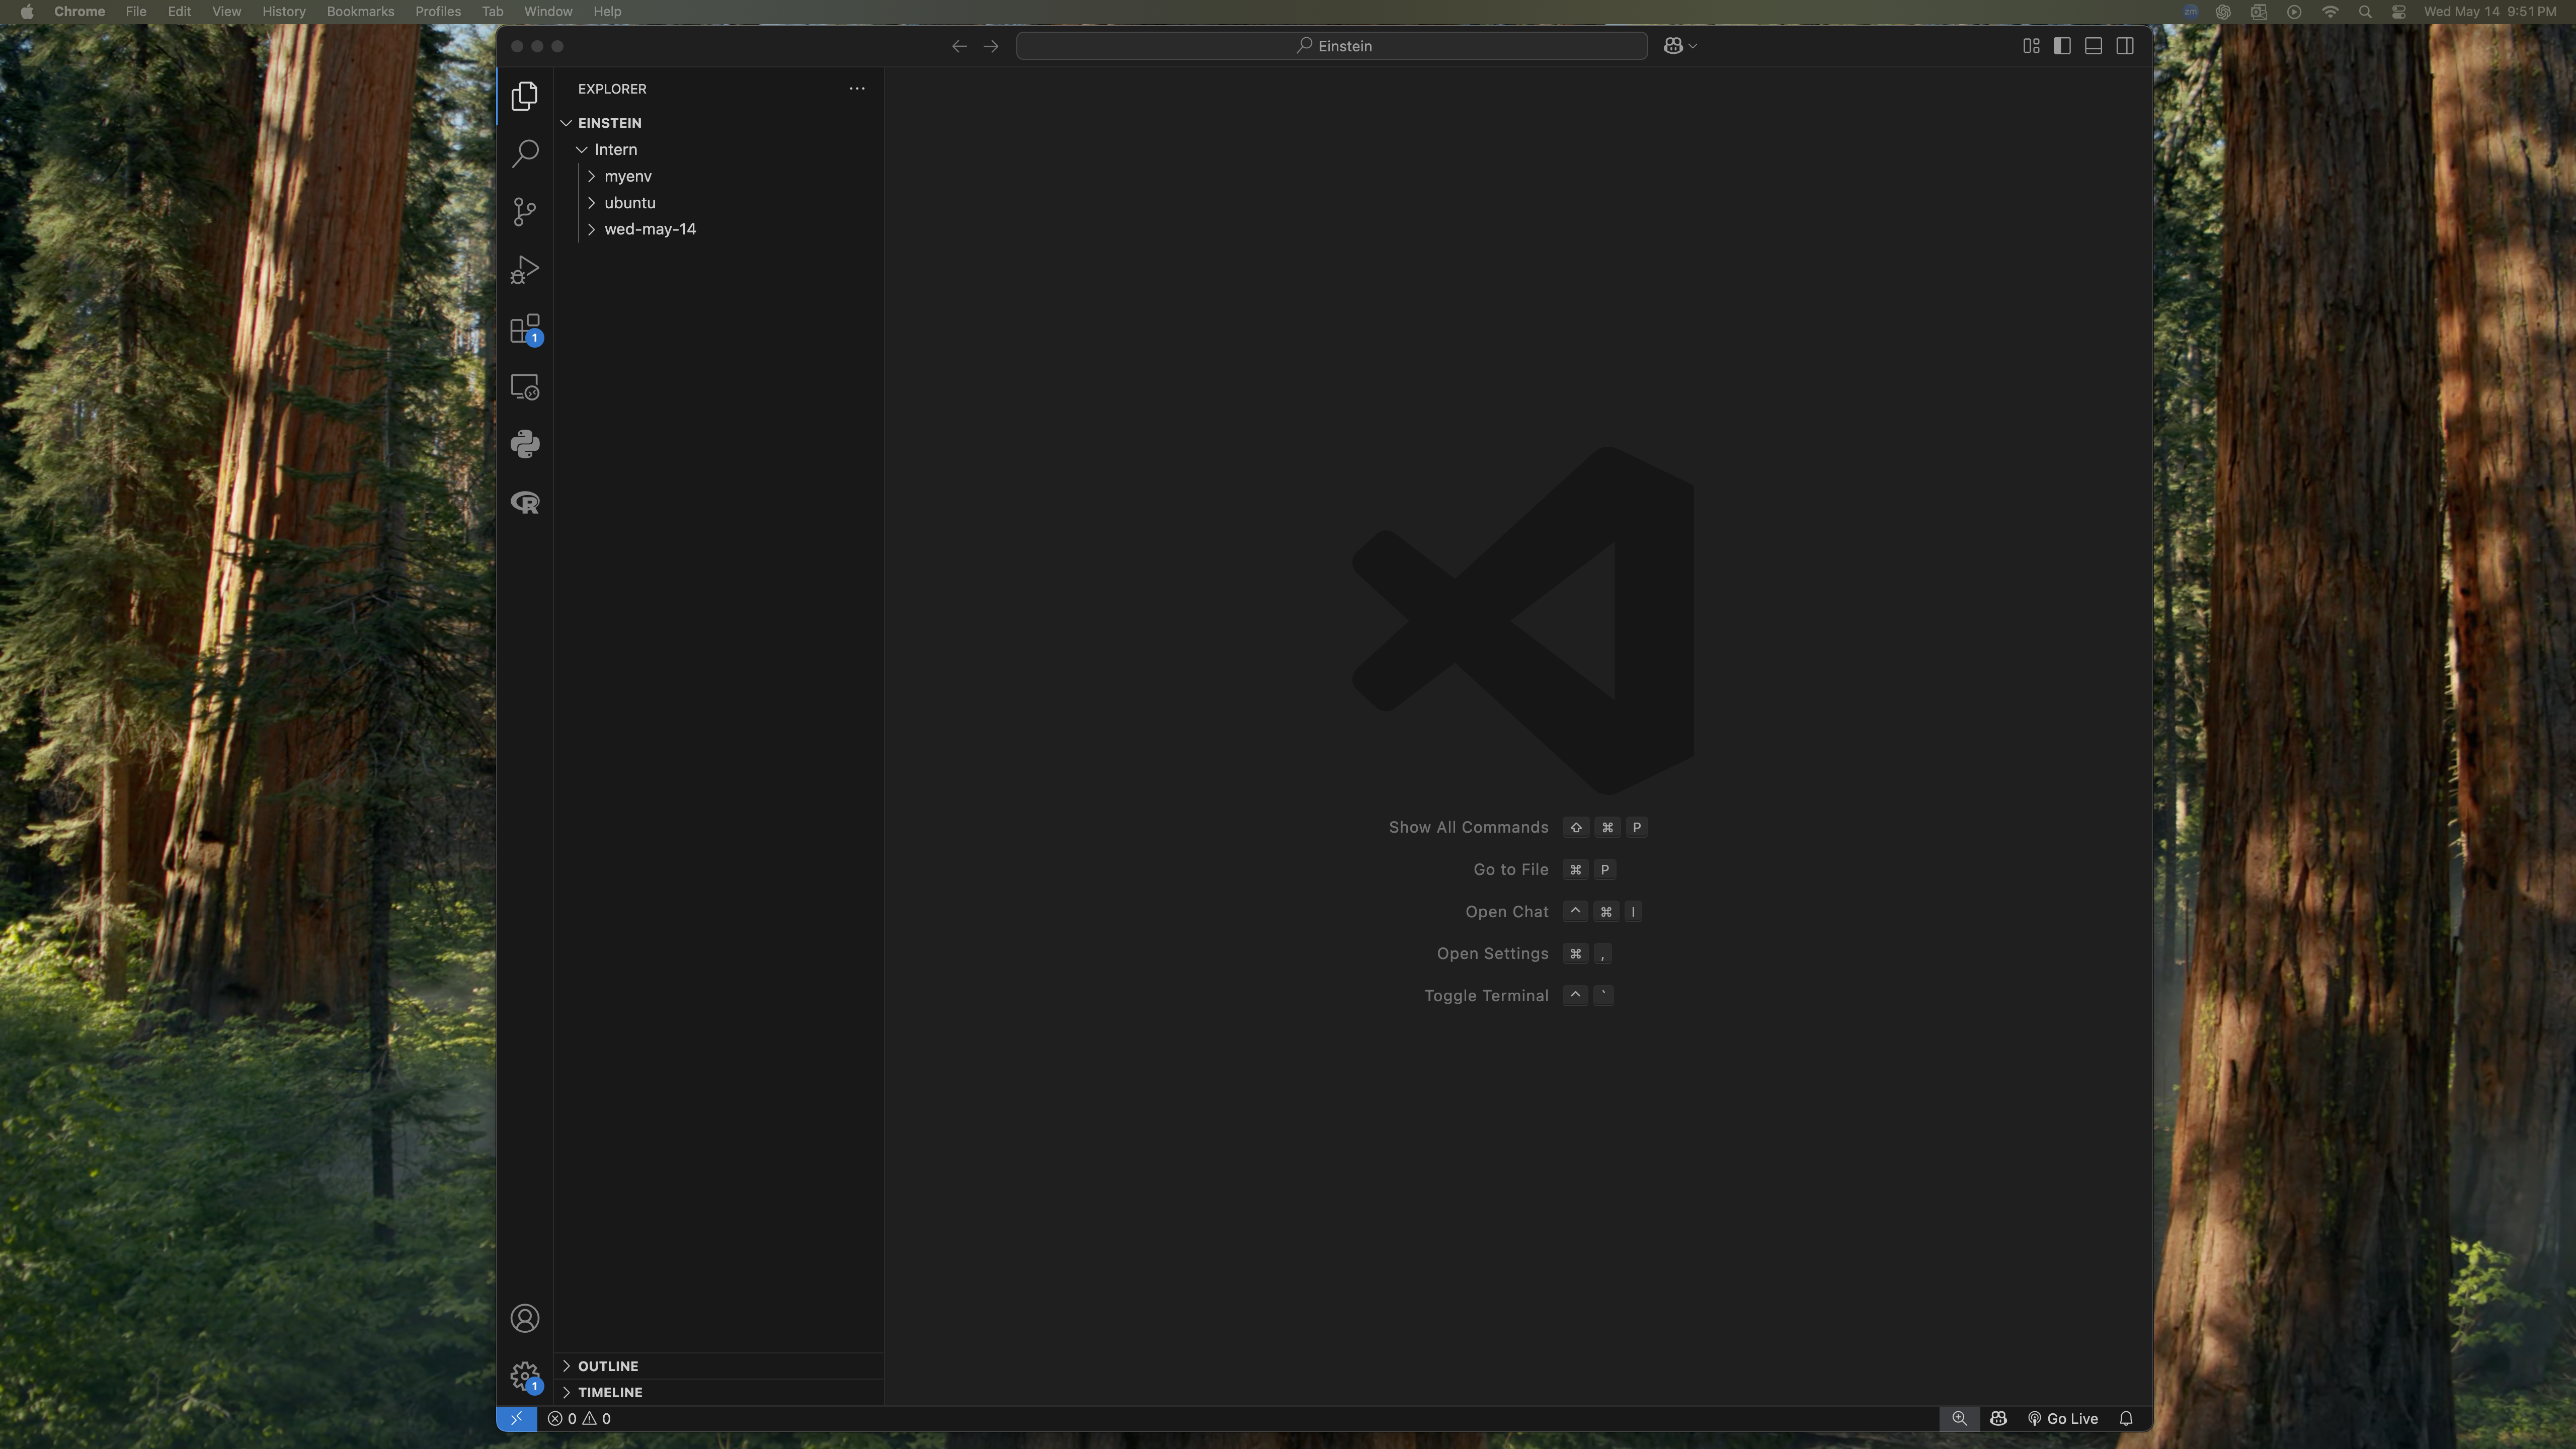Screen dimensions: 2576x1449
Task: Open Source Control view
Action: click(524, 211)
